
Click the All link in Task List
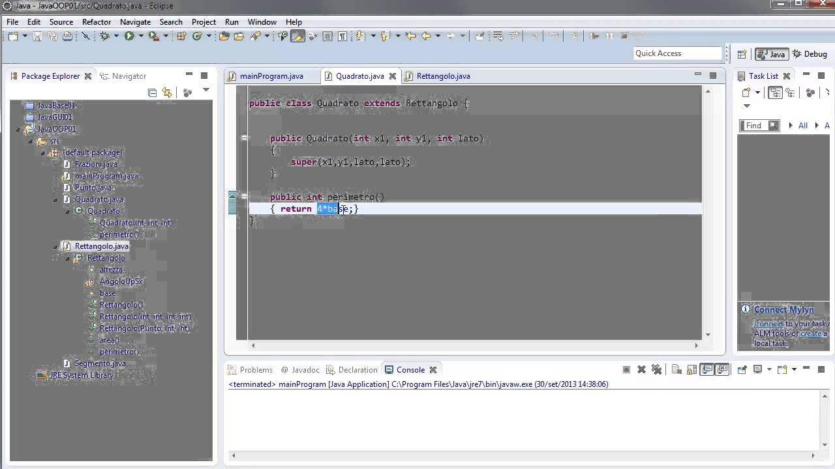(803, 125)
